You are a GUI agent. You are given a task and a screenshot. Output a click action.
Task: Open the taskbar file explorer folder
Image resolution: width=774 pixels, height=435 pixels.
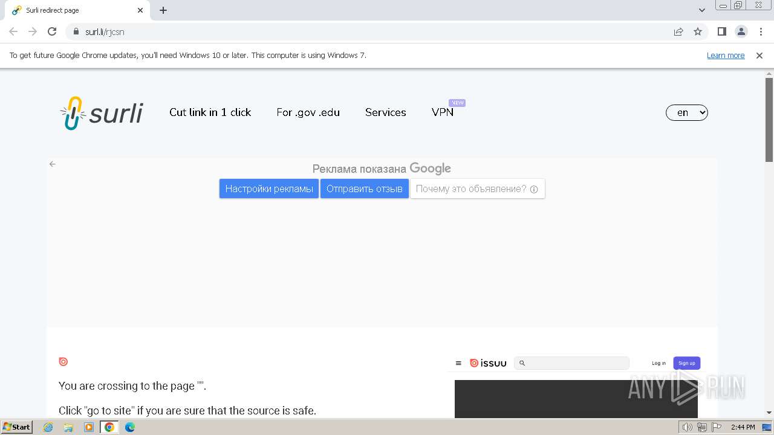point(68,427)
